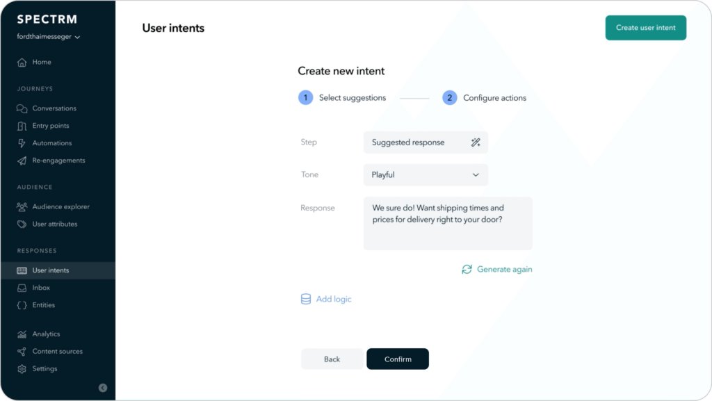712x401 pixels.
Task: Click the Conversations chat bubble icon
Action: [22, 108]
